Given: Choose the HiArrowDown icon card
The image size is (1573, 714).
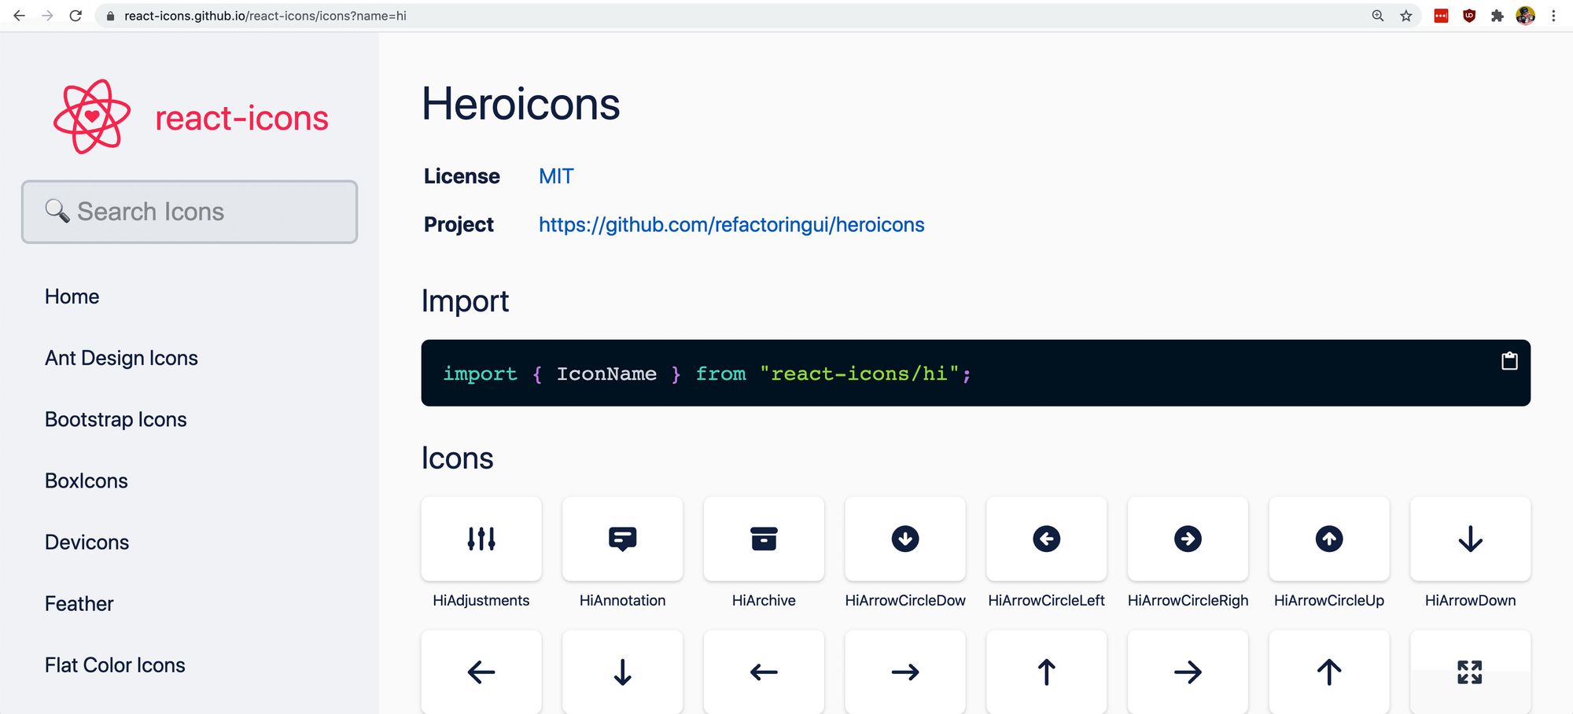Looking at the screenshot, I should tap(1471, 539).
